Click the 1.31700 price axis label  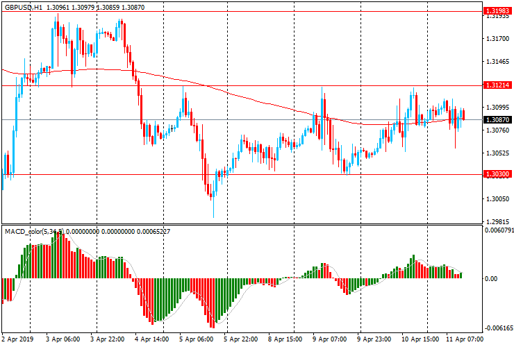(497, 39)
